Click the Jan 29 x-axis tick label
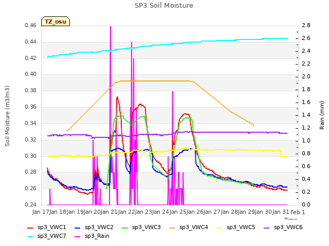This screenshot has height=246, width=329. pos(247,212)
